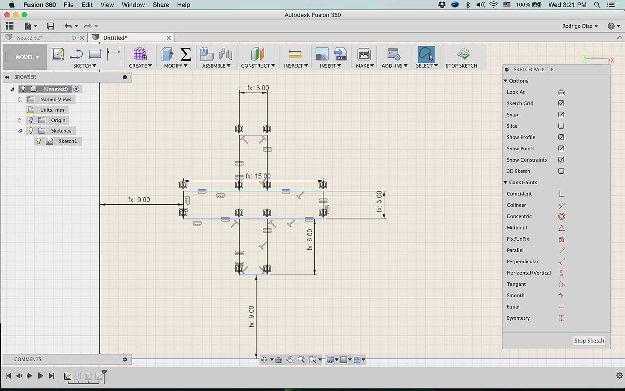Toggle Origin folder visibility light bulb
Viewport: 625px width, 391px height.
point(31,120)
